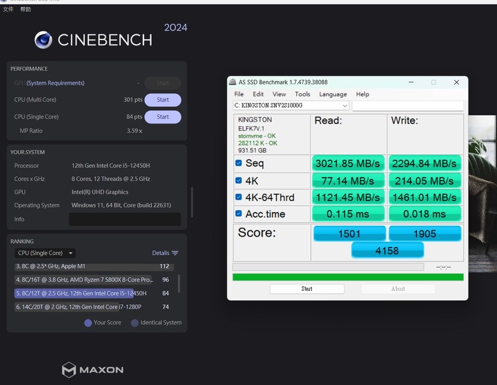Click the Maxon logo icon

[69, 370]
